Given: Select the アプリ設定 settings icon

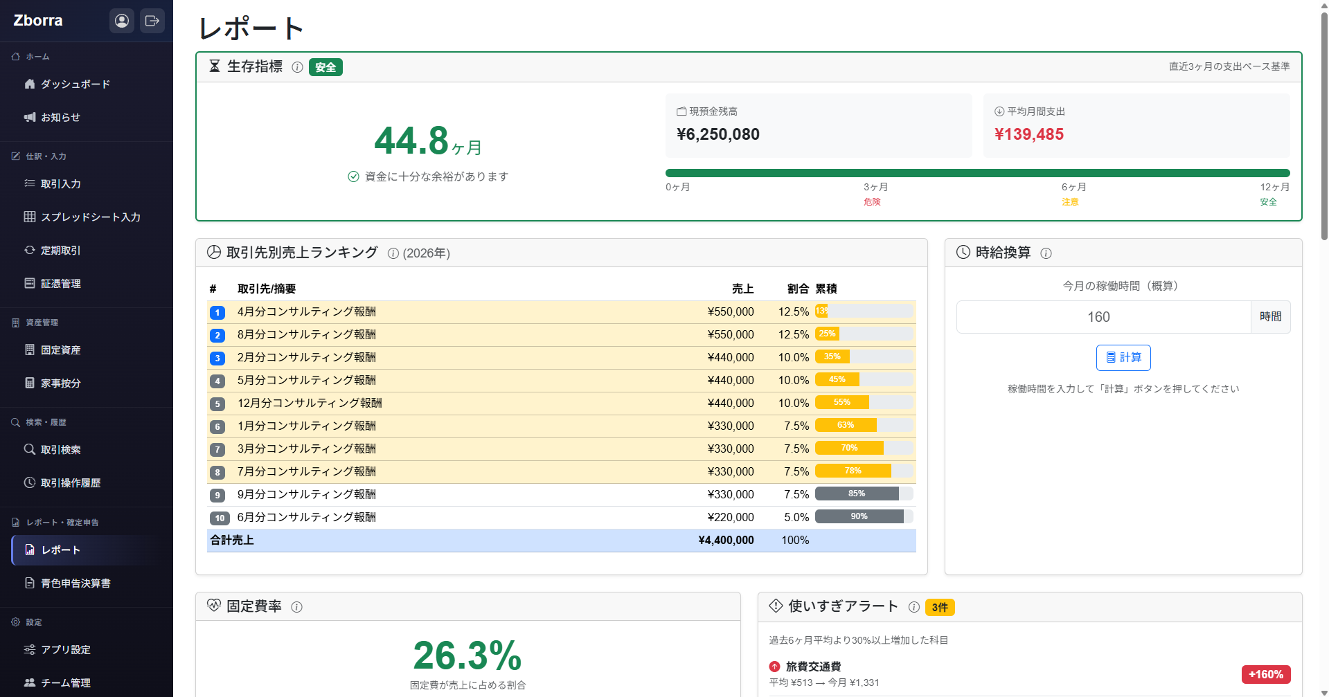Looking at the screenshot, I should pyautogui.click(x=29, y=649).
